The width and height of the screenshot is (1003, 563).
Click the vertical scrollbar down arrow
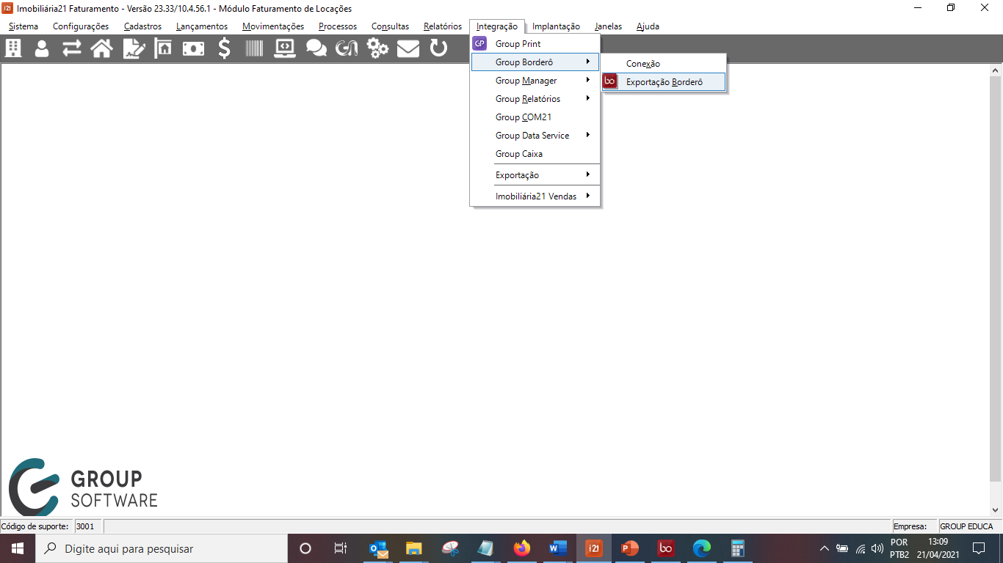[x=996, y=509]
